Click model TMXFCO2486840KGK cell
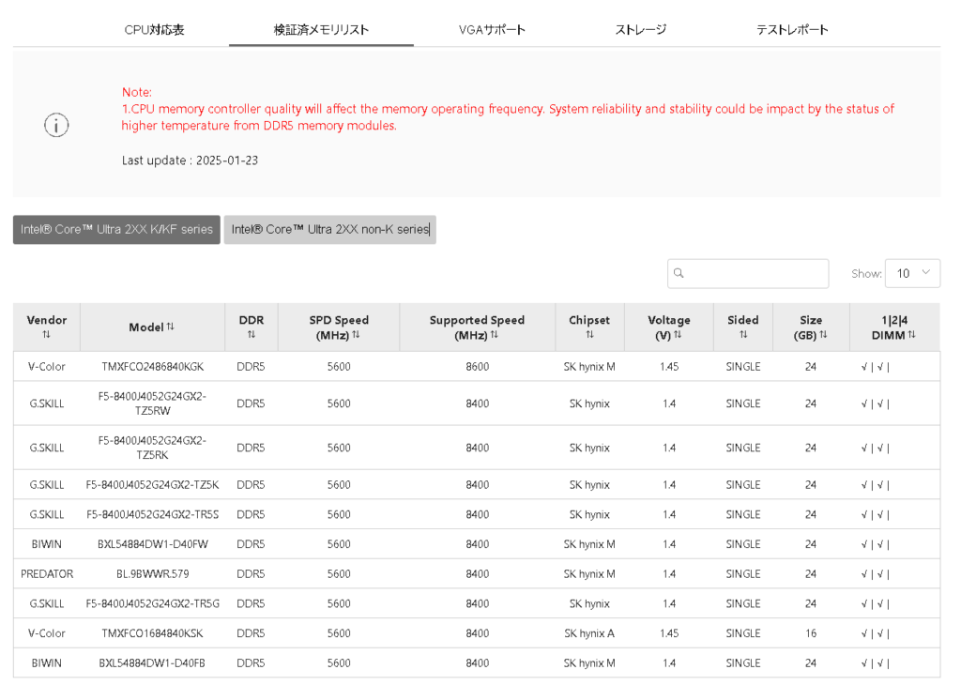Screen dimensions: 961x685 (x=153, y=367)
